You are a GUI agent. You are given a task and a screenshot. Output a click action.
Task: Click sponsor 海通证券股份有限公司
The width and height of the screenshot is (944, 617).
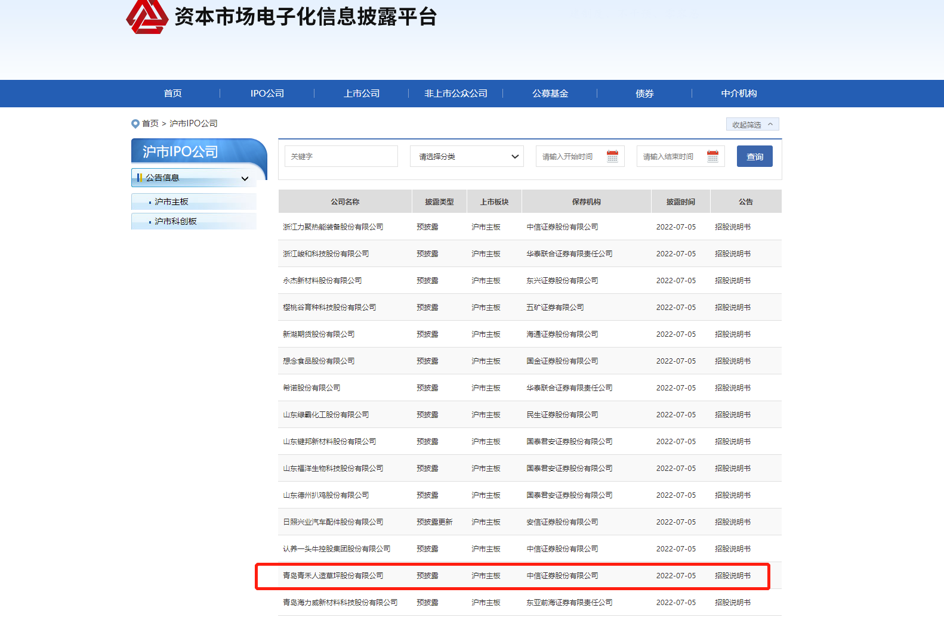pos(562,334)
